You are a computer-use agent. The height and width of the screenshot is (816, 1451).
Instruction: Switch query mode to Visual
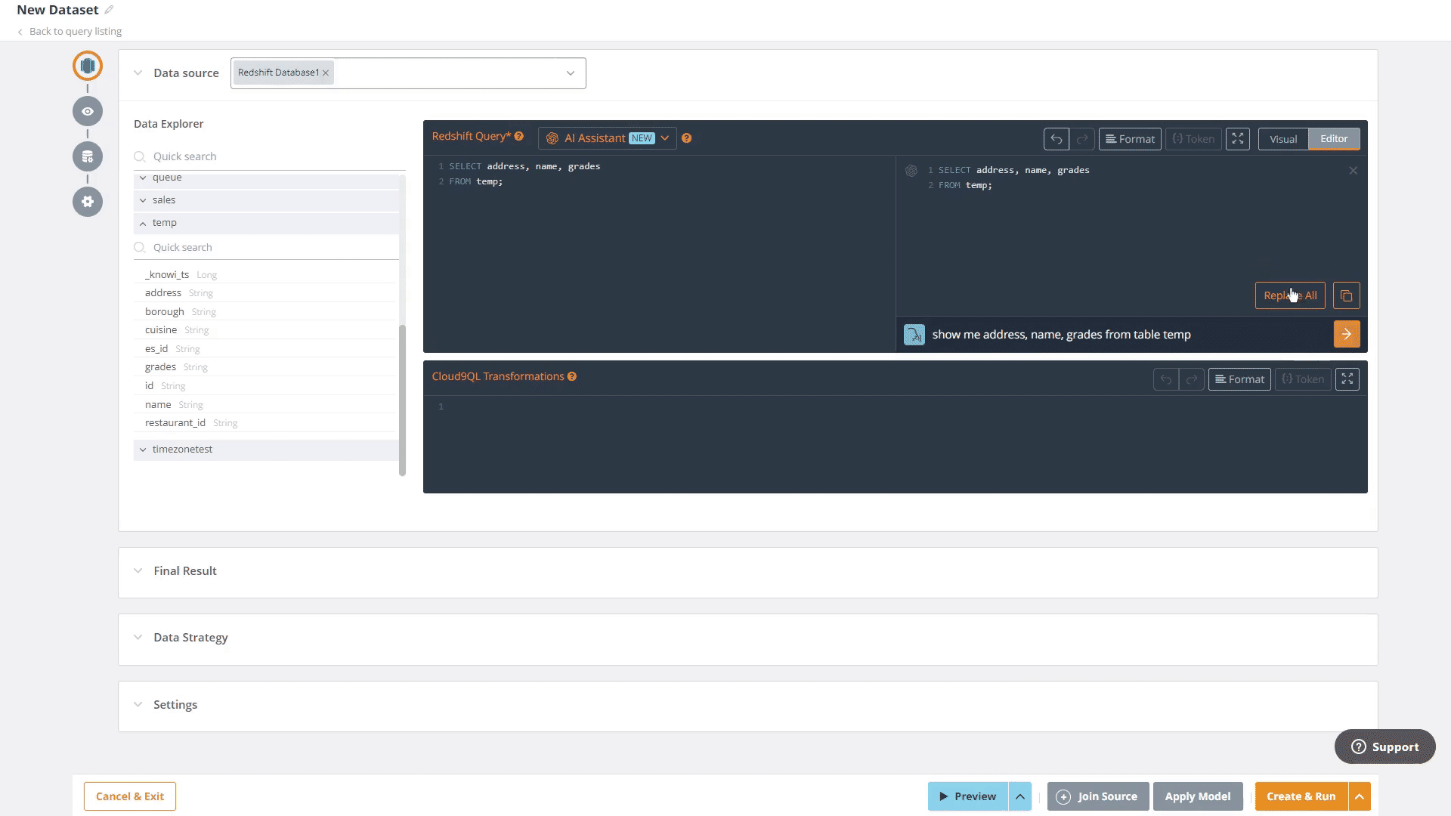[1282, 139]
